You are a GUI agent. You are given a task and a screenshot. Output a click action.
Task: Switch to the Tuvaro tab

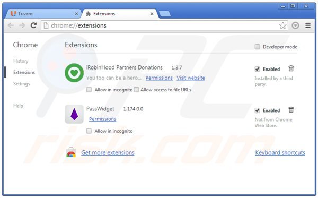click(x=42, y=14)
